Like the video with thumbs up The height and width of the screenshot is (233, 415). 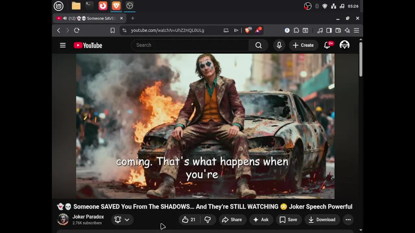(188, 220)
